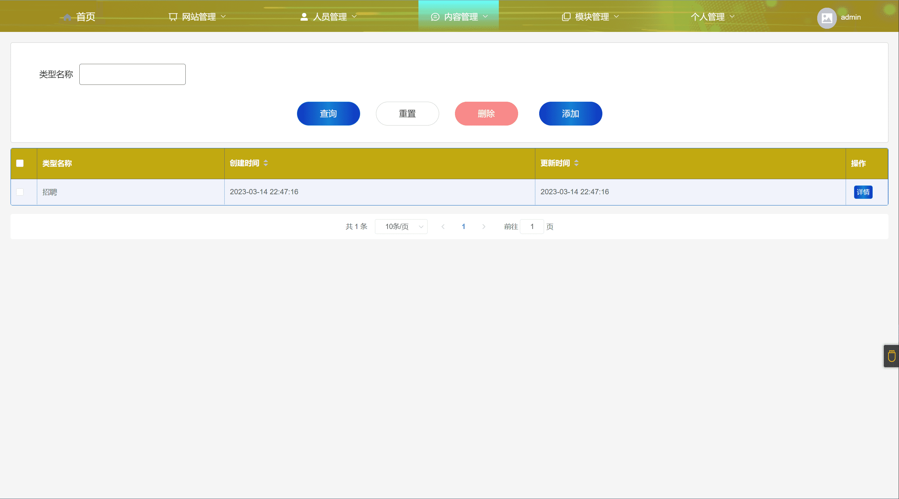
Task: Click the 详情 button in 招聘 row
Action: [x=863, y=192]
